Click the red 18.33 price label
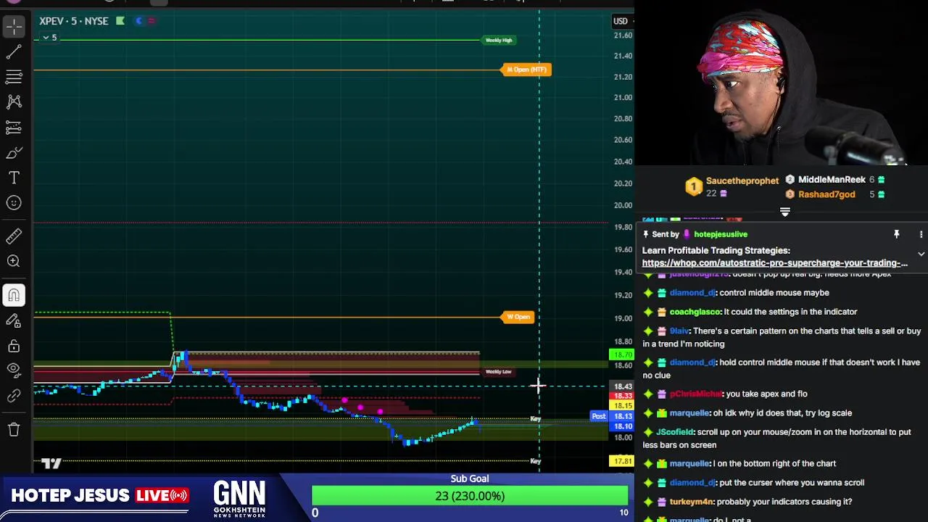 tap(623, 396)
